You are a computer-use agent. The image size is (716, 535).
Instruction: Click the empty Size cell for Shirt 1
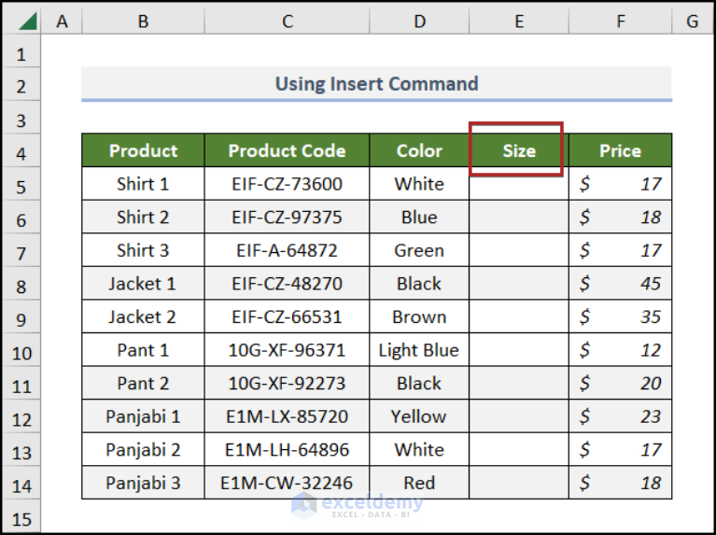(x=519, y=184)
